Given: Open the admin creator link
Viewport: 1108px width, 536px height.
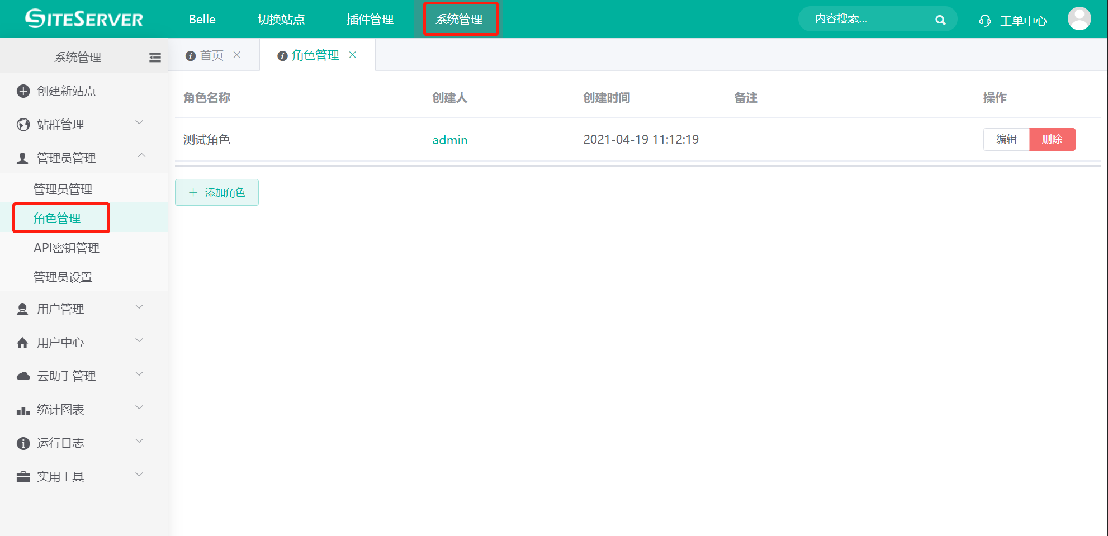Looking at the screenshot, I should click(449, 140).
